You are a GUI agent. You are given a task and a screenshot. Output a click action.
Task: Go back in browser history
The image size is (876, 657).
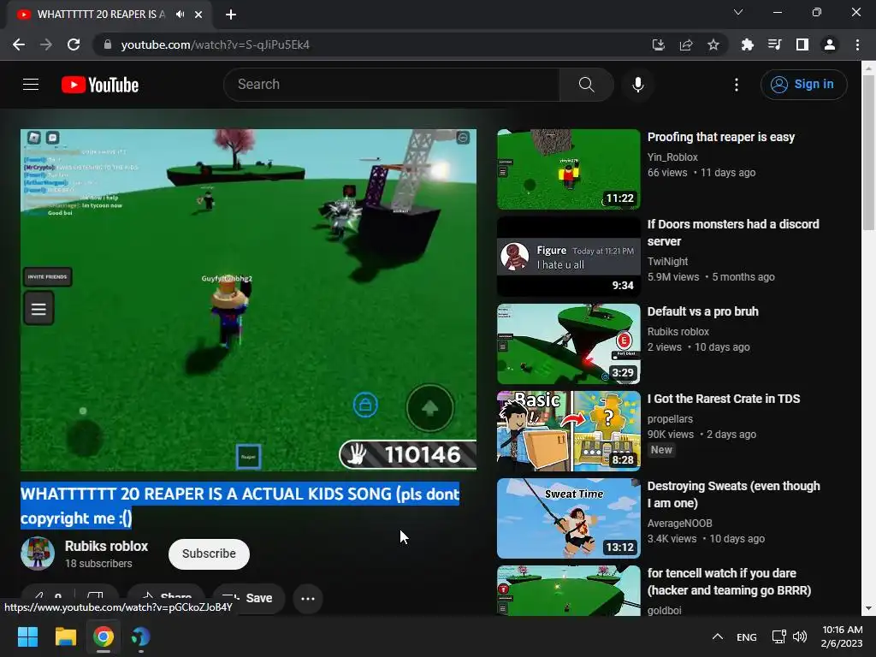[19, 44]
